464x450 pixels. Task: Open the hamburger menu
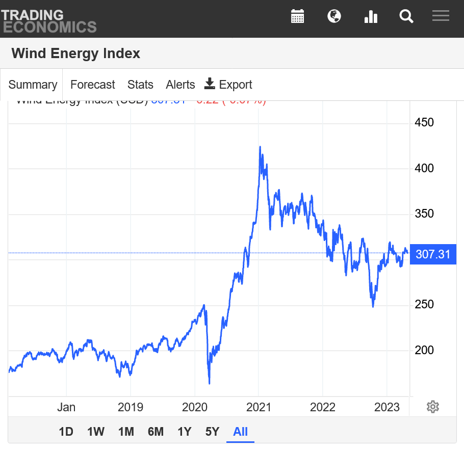point(441,16)
